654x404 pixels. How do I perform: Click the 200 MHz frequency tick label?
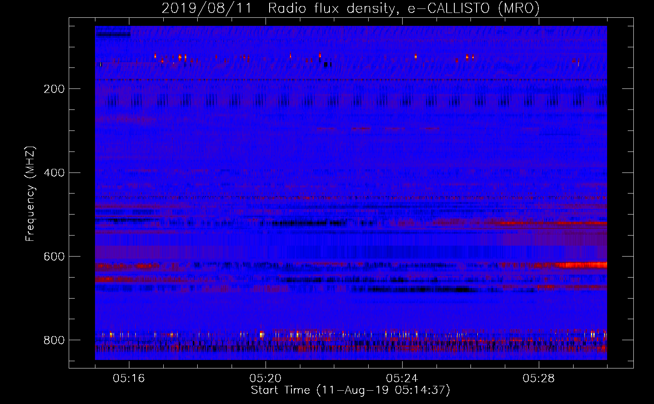coord(54,89)
